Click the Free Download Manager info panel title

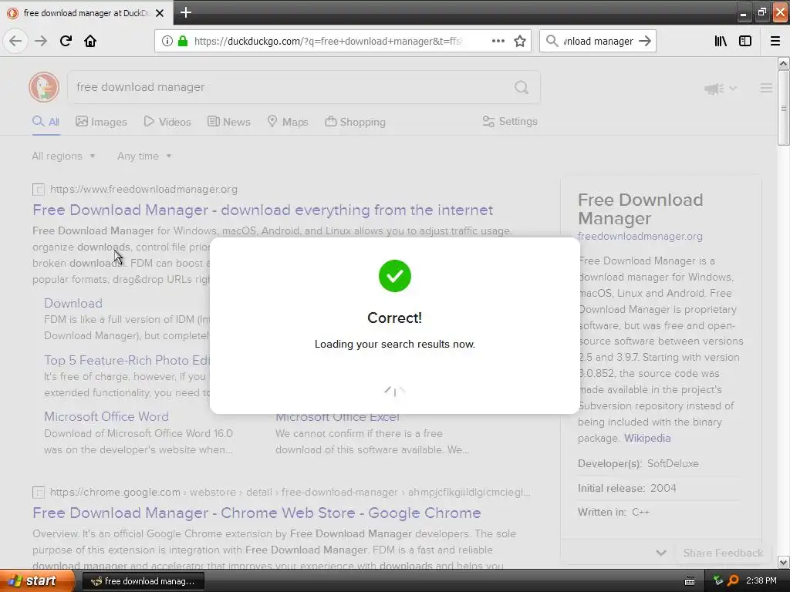pyautogui.click(x=640, y=209)
